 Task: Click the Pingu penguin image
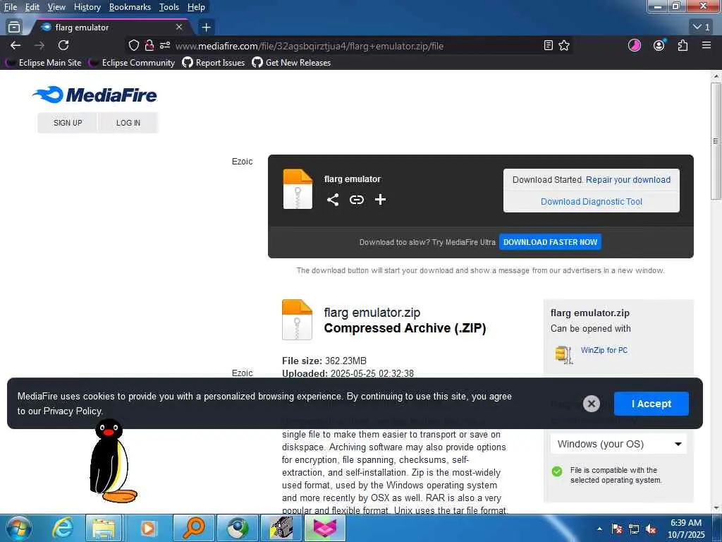(x=113, y=461)
